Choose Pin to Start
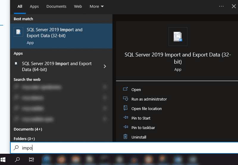 [x=141, y=118]
